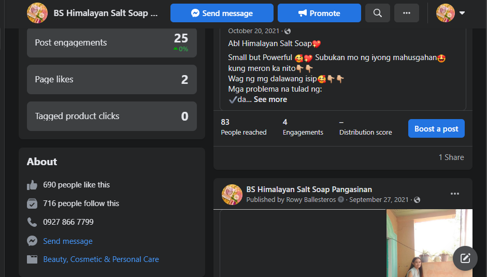
Task: Click the followers checkmark icon
Action: (x=32, y=203)
